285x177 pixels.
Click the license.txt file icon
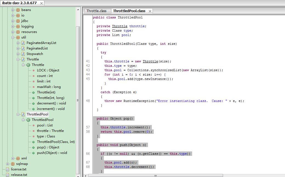tap(7, 169)
